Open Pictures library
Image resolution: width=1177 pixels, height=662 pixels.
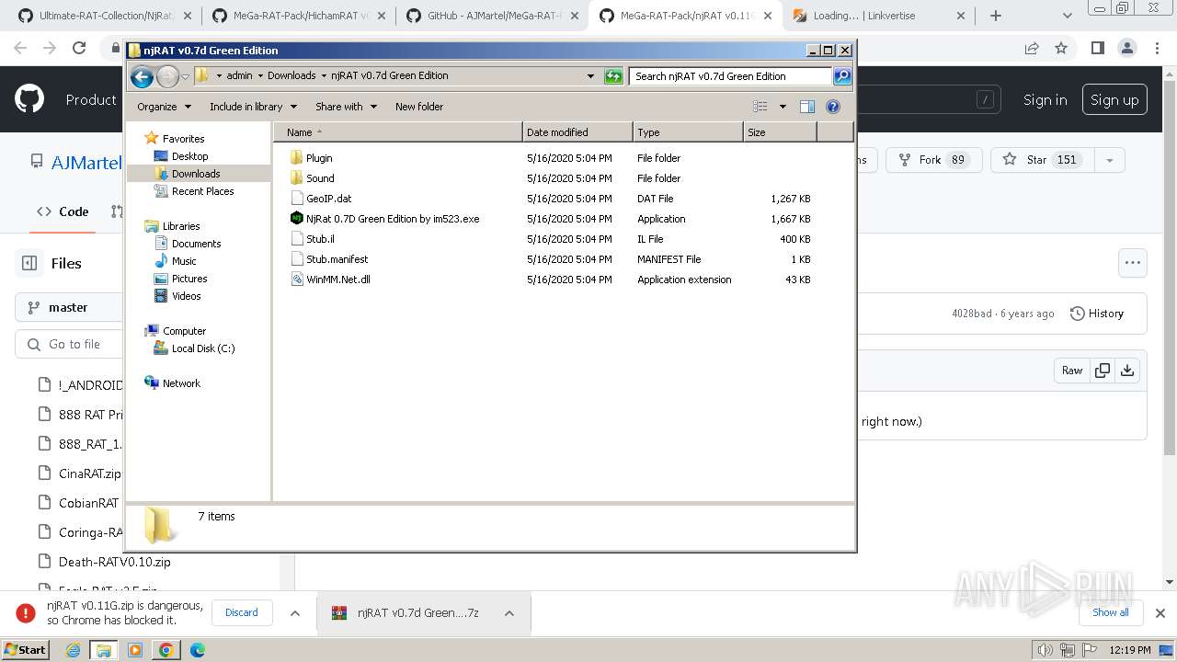click(x=189, y=279)
